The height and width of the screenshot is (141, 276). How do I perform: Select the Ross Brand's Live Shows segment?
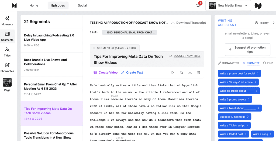[x=51, y=65]
